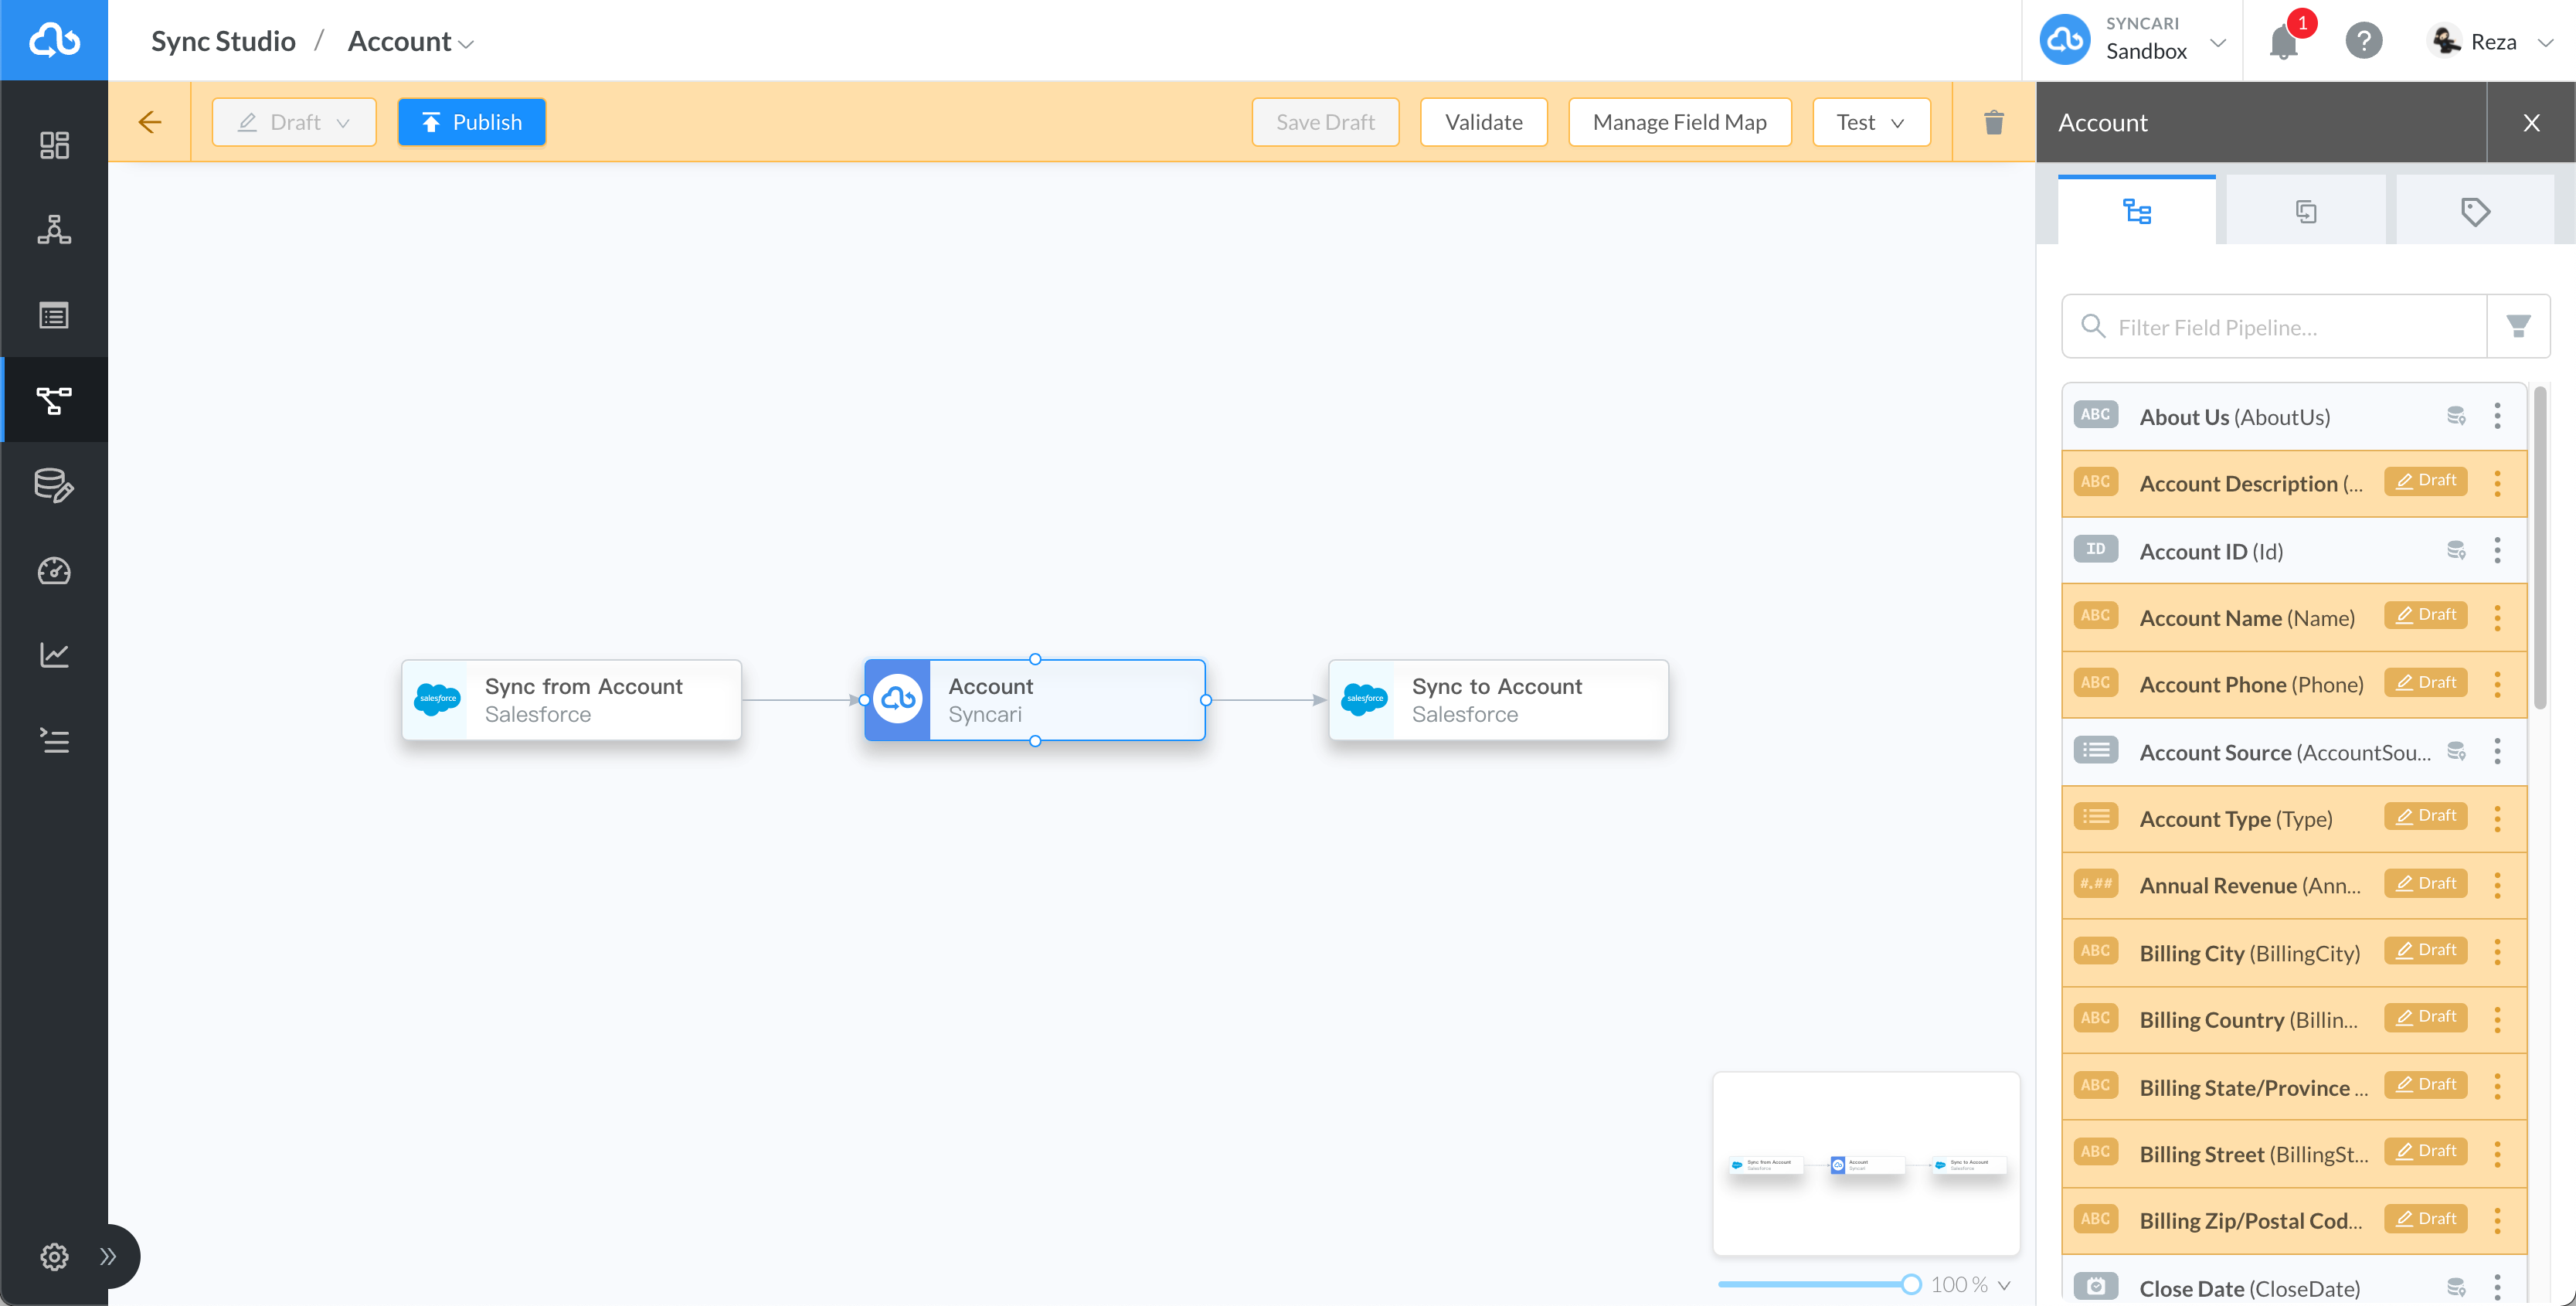Screen dimensions: 2576x1306
Task: Select the Account Type (Type) field
Action: 2294,818
